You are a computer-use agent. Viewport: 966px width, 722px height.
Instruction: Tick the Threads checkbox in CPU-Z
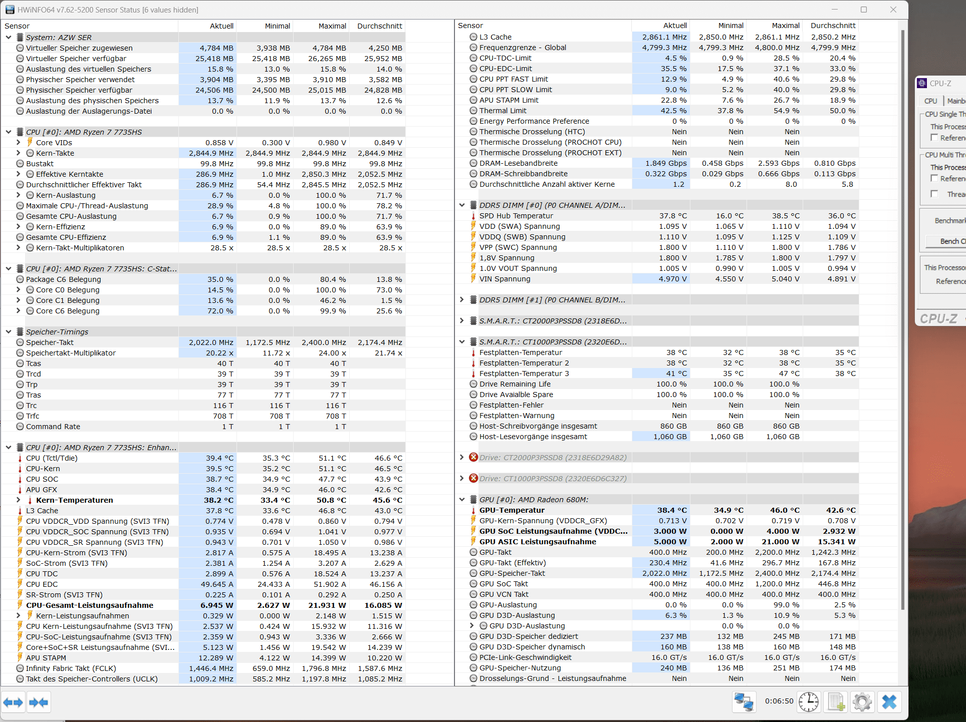tap(934, 194)
